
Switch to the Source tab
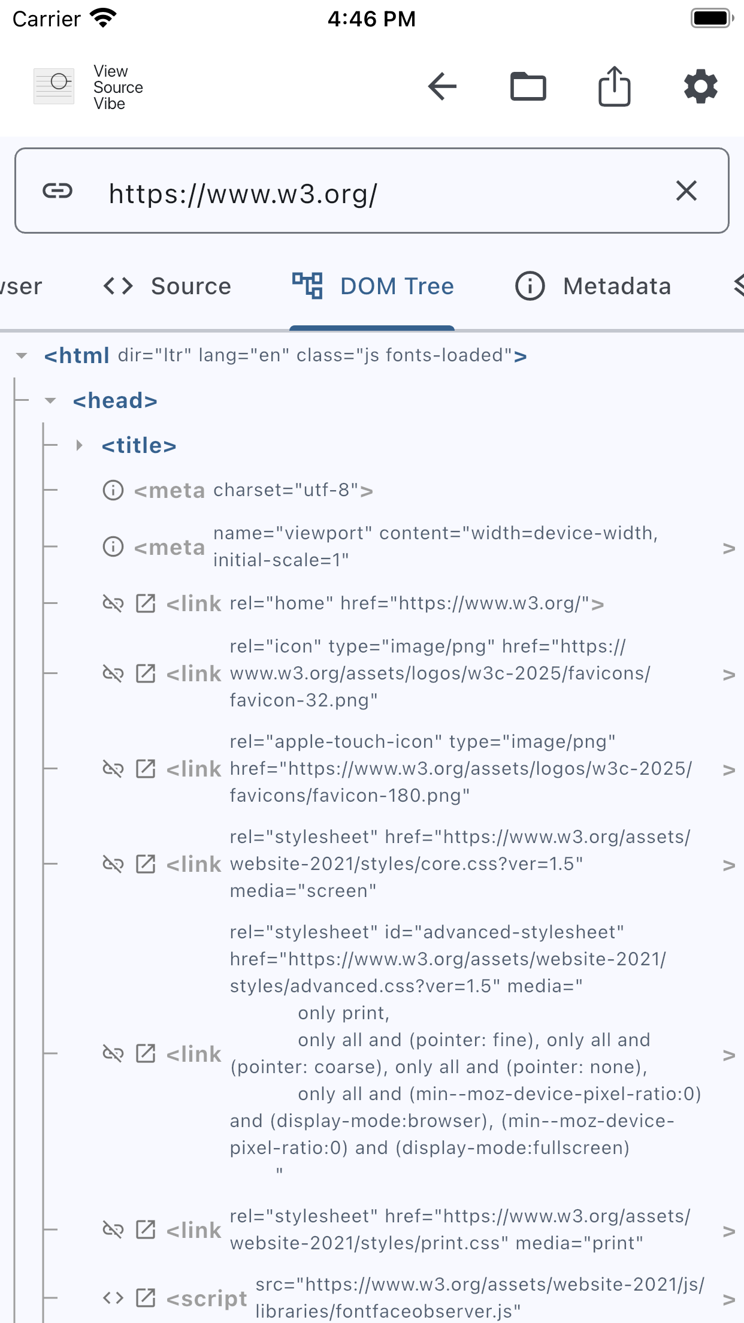click(167, 286)
